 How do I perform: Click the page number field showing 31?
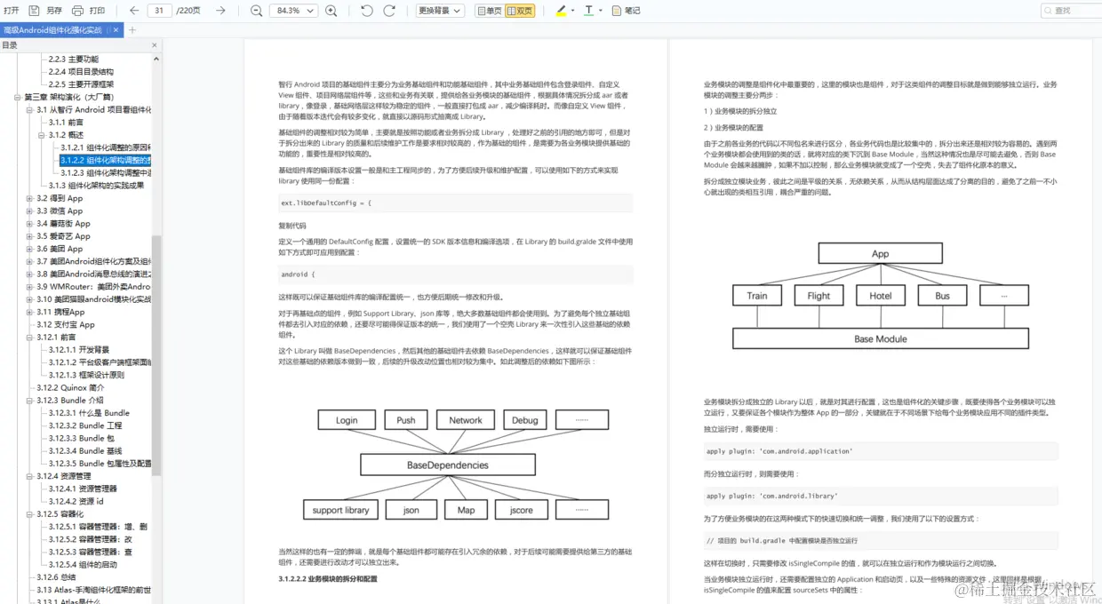(x=159, y=11)
